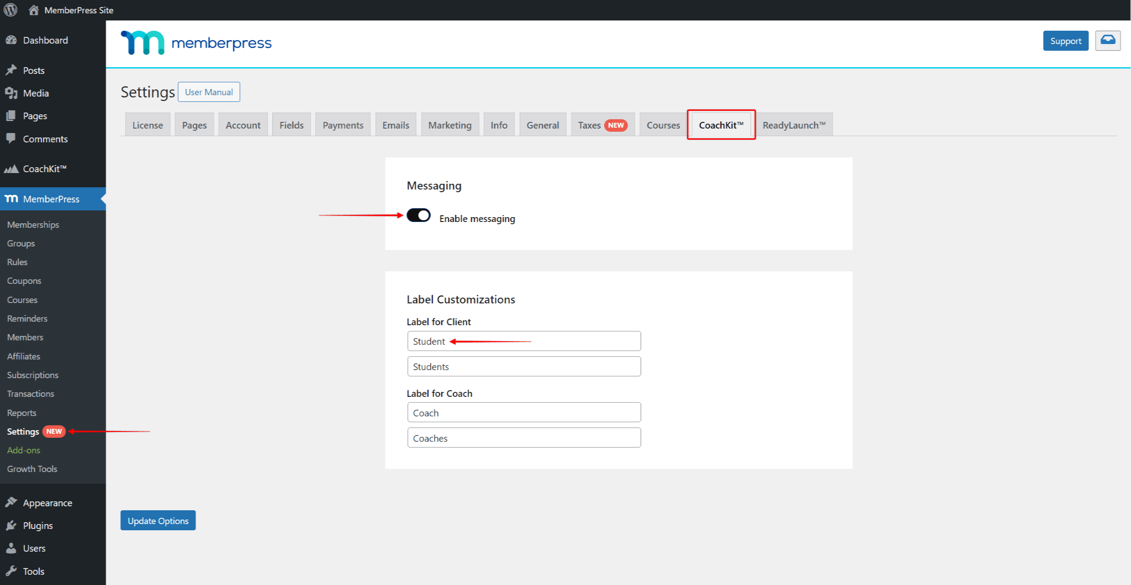Switch to the Marketing tab

point(450,125)
